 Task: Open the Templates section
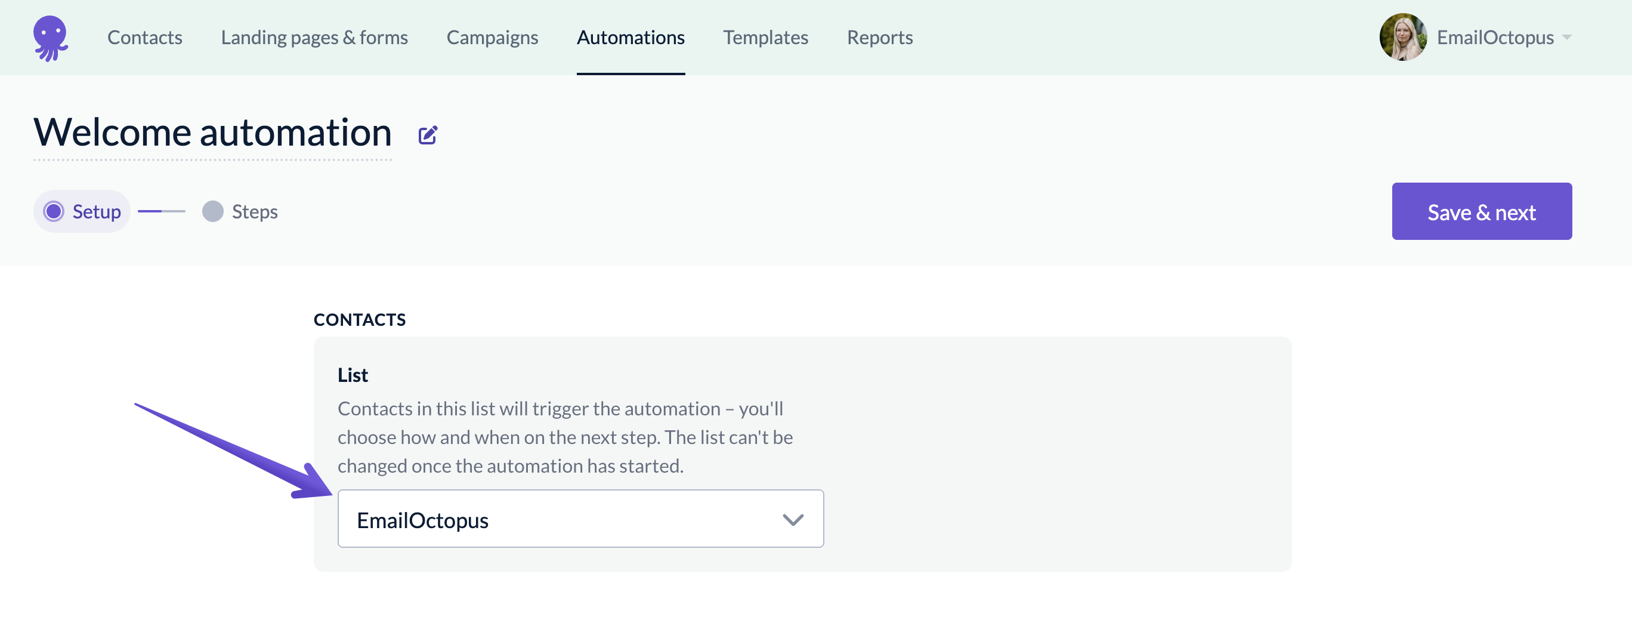765,38
